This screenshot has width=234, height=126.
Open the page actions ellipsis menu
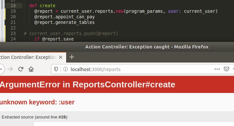click(x=217, y=69)
